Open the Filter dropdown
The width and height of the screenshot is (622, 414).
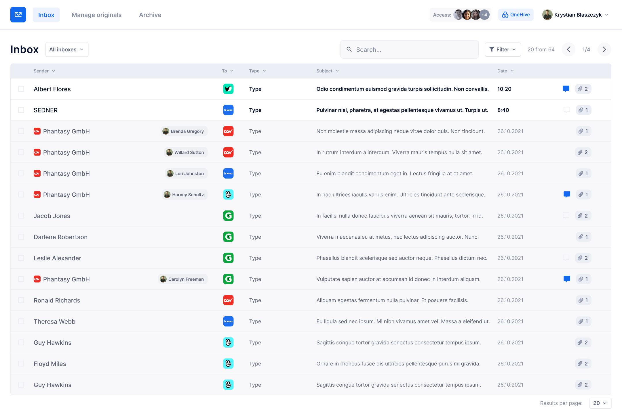click(503, 49)
